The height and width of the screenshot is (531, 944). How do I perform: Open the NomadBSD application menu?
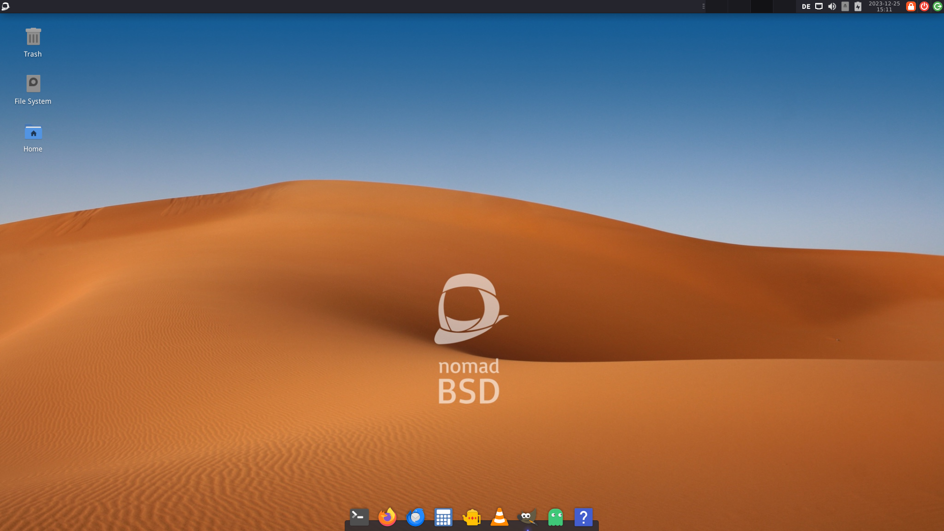(x=5, y=6)
